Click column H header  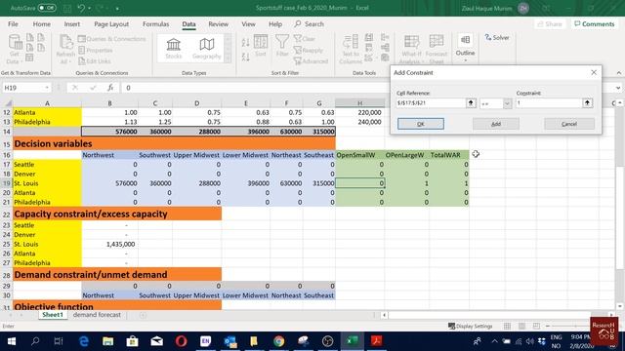tap(359, 103)
